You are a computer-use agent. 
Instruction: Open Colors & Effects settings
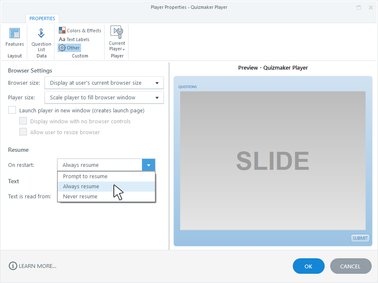80,31
